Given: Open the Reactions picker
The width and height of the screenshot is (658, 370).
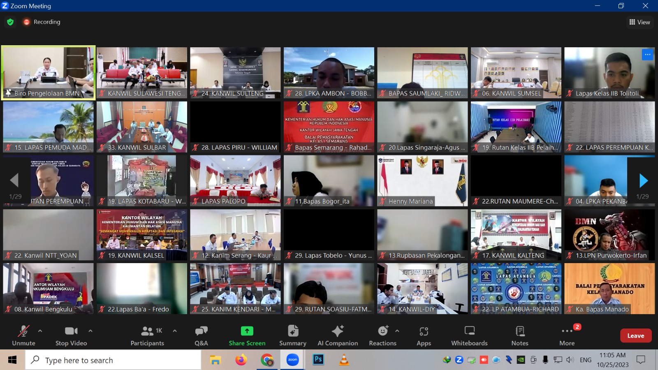Looking at the screenshot, I should pos(382,335).
